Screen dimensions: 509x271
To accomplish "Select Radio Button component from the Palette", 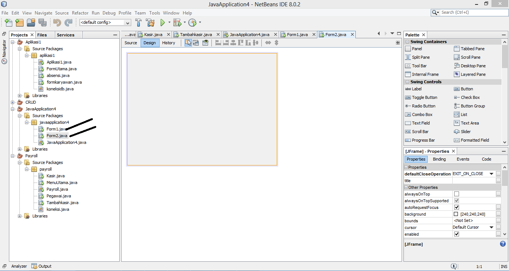I will (x=420, y=106).
